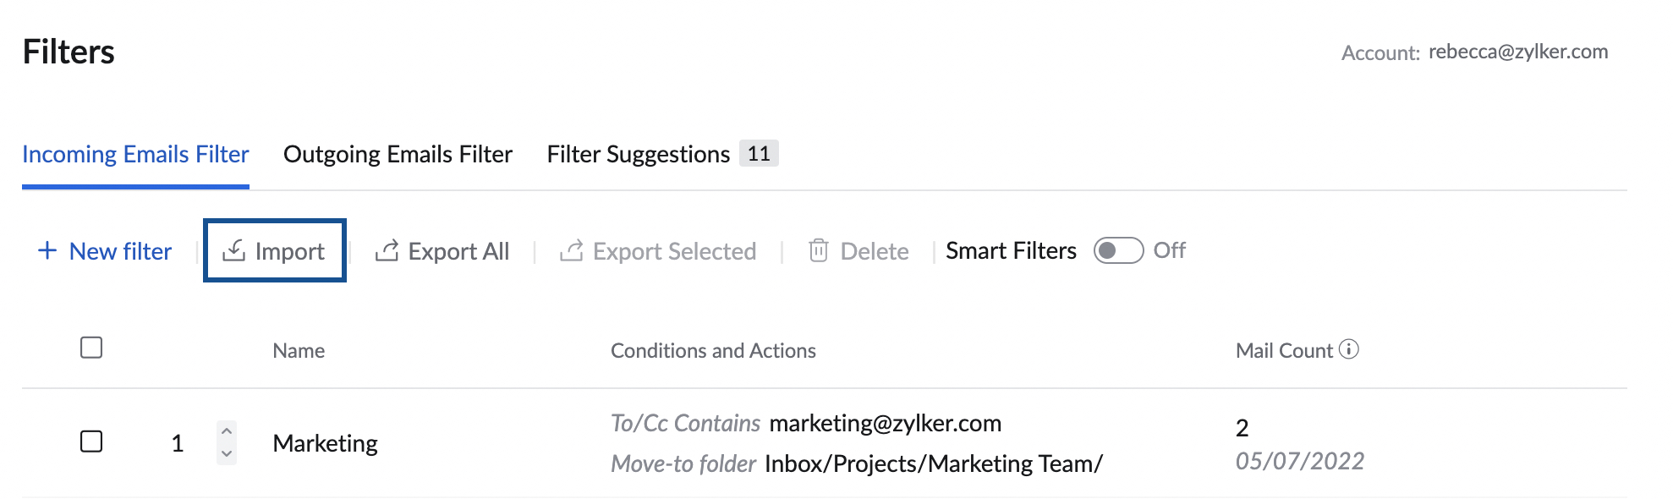Click the Export All share icon

pyautogui.click(x=387, y=250)
